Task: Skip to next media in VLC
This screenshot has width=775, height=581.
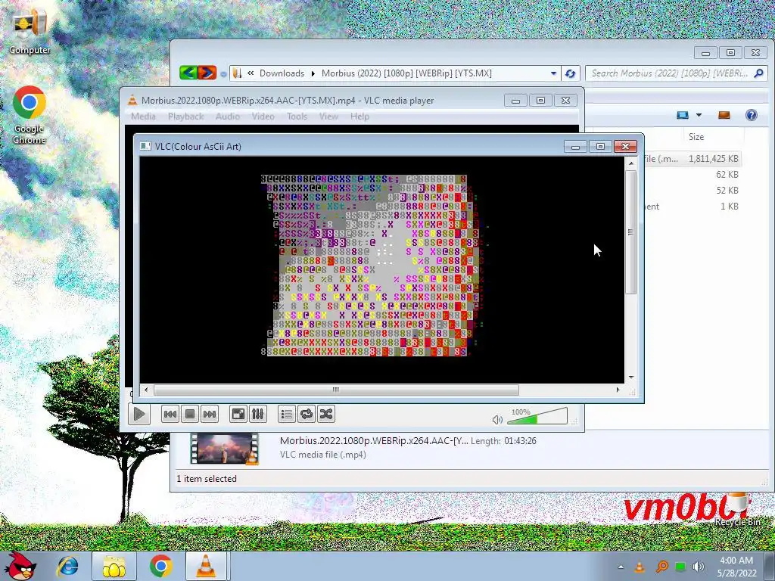Action: (x=210, y=414)
